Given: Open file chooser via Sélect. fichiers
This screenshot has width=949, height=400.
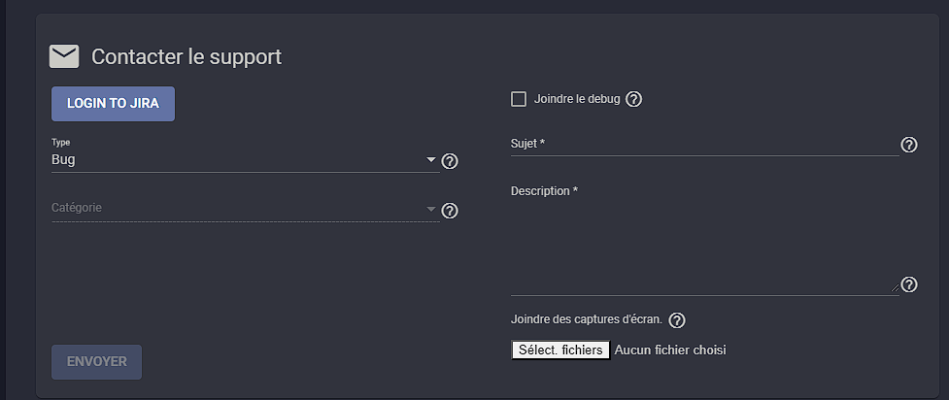Looking at the screenshot, I should [x=560, y=350].
